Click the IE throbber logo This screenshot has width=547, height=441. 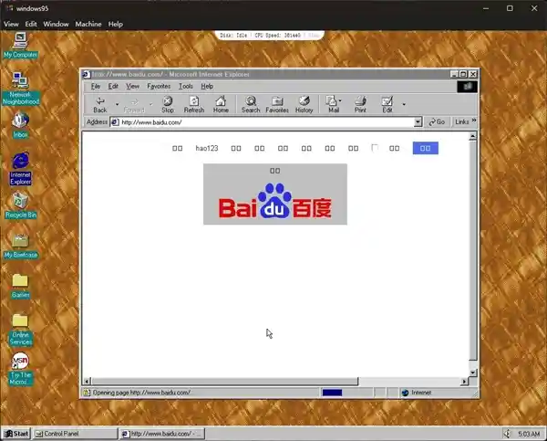pos(467,87)
